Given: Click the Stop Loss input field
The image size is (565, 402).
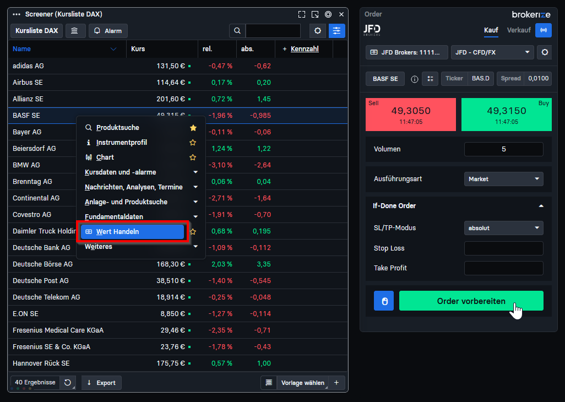Looking at the screenshot, I should click(503, 248).
